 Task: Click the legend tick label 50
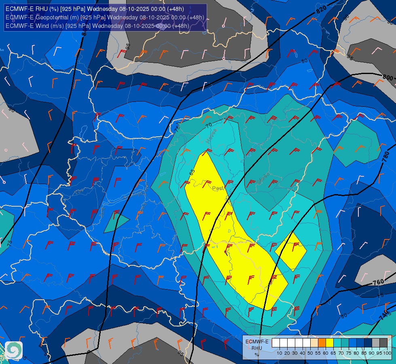coord(310,353)
